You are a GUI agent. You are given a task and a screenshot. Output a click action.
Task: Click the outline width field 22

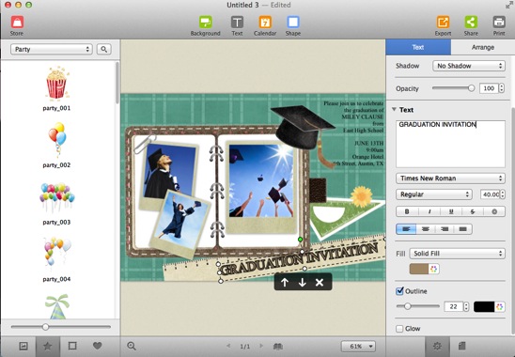453,307
